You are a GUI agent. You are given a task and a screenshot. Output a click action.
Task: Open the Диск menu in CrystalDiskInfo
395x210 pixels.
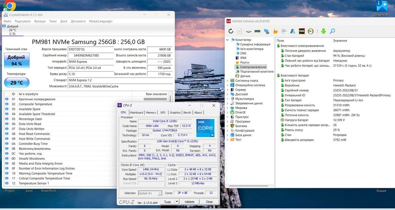(x=64, y=21)
